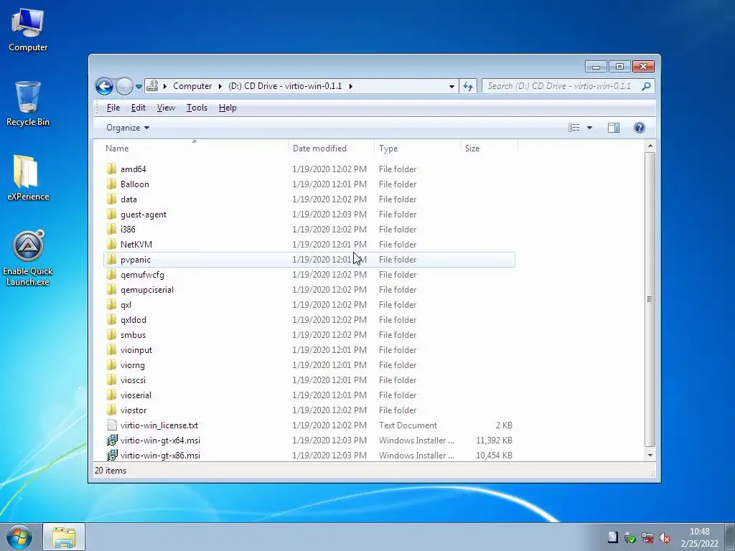Screen dimensions: 735x551
Task: Select the qemupciserial folder icon
Action: click(x=111, y=290)
